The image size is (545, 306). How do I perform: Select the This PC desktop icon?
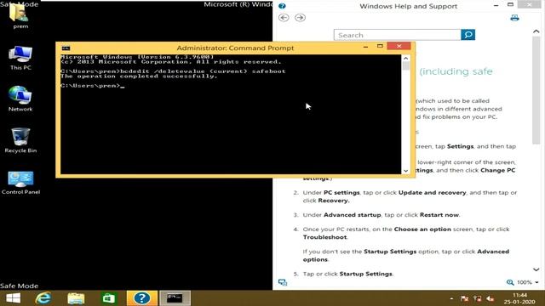20,58
